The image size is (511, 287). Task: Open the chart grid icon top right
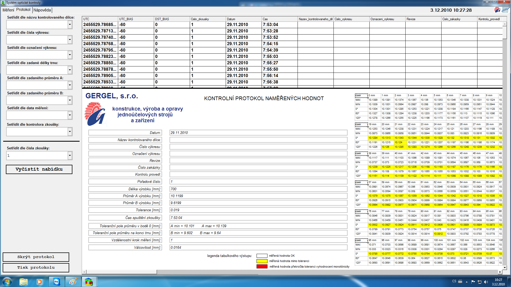505,10
